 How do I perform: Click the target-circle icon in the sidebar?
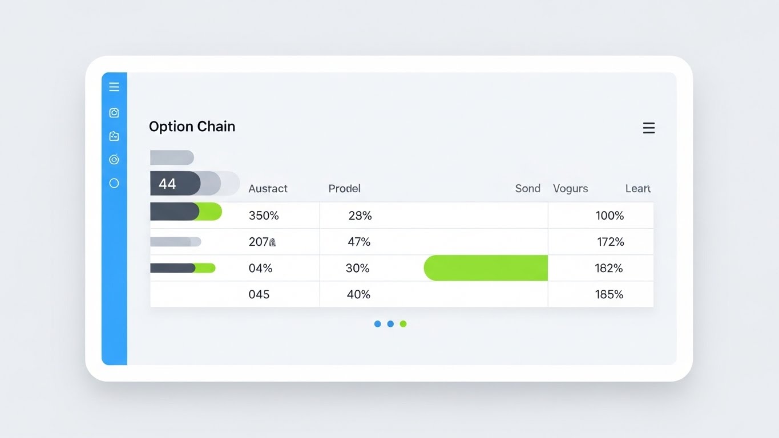(114, 160)
